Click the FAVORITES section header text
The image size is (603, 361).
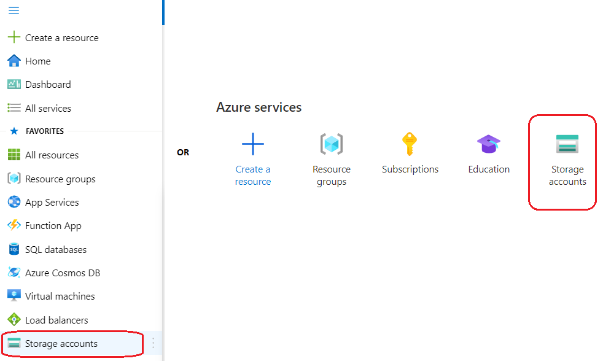(45, 131)
